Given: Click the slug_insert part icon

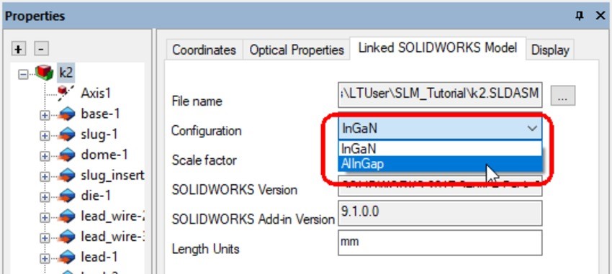Looking at the screenshot, I should [67, 175].
